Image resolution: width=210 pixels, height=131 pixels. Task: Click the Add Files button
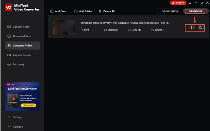[x=58, y=11]
